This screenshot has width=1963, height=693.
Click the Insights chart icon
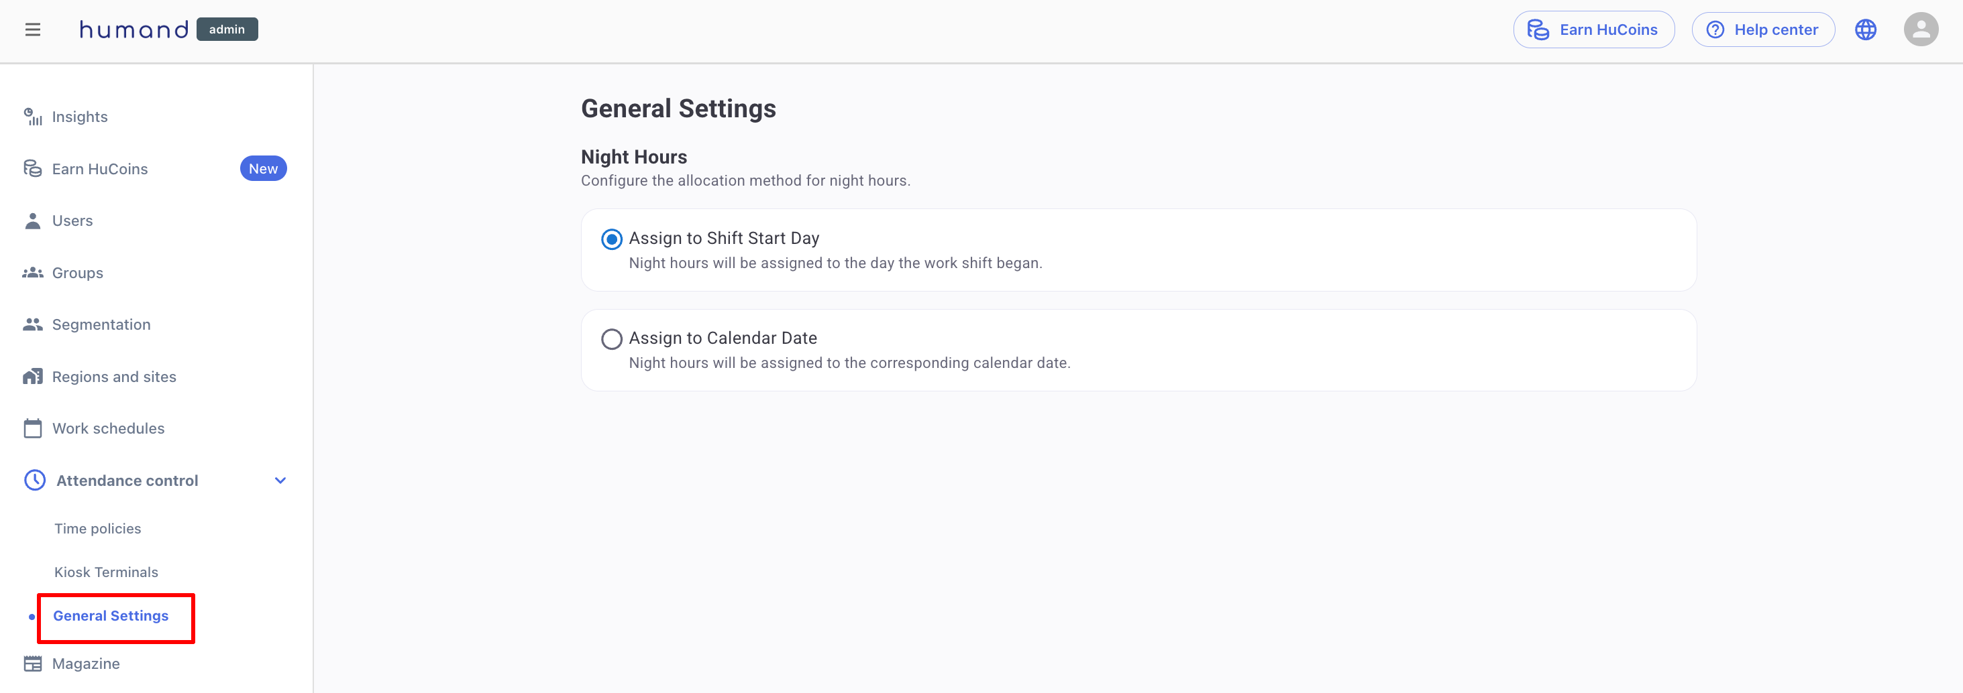pyautogui.click(x=33, y=117)
